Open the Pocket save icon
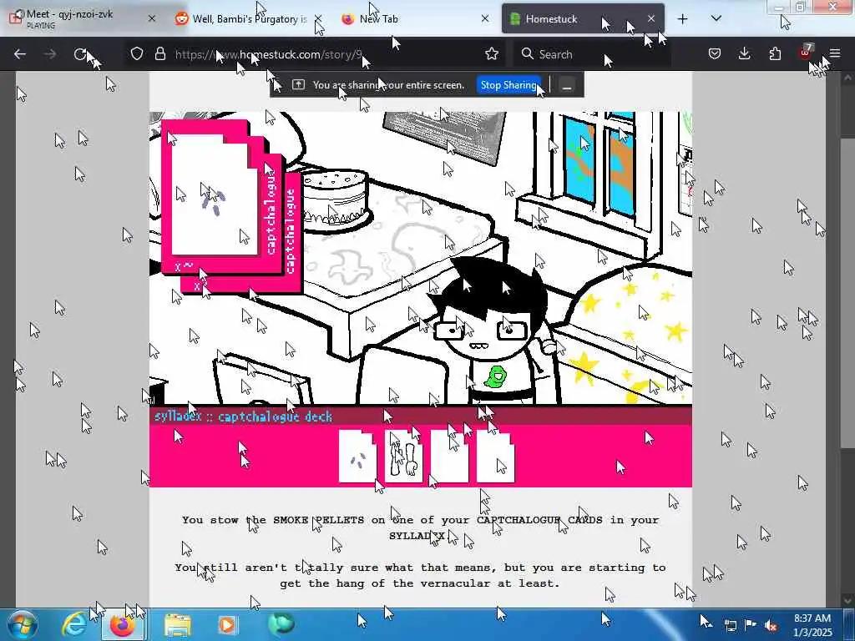 tap(715, 53)
